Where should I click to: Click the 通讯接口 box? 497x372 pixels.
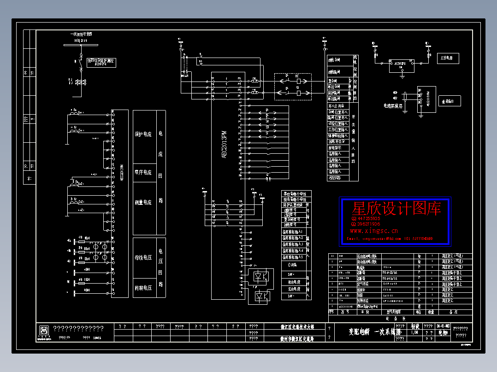(450, 101)
